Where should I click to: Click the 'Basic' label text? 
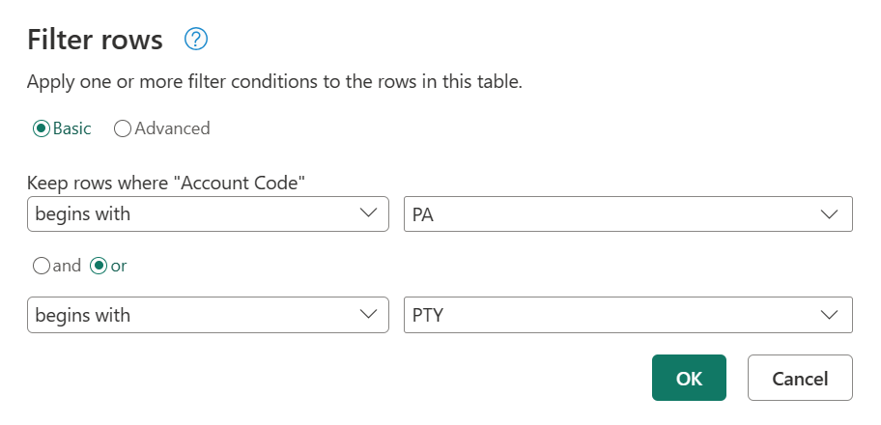(72, 128)
